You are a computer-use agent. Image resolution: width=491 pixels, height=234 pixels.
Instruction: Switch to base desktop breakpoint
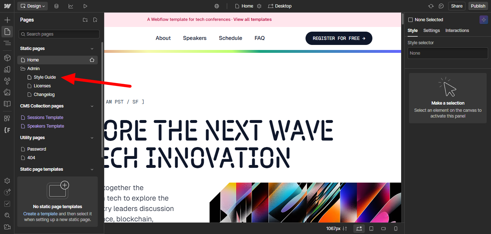[359, 229]
